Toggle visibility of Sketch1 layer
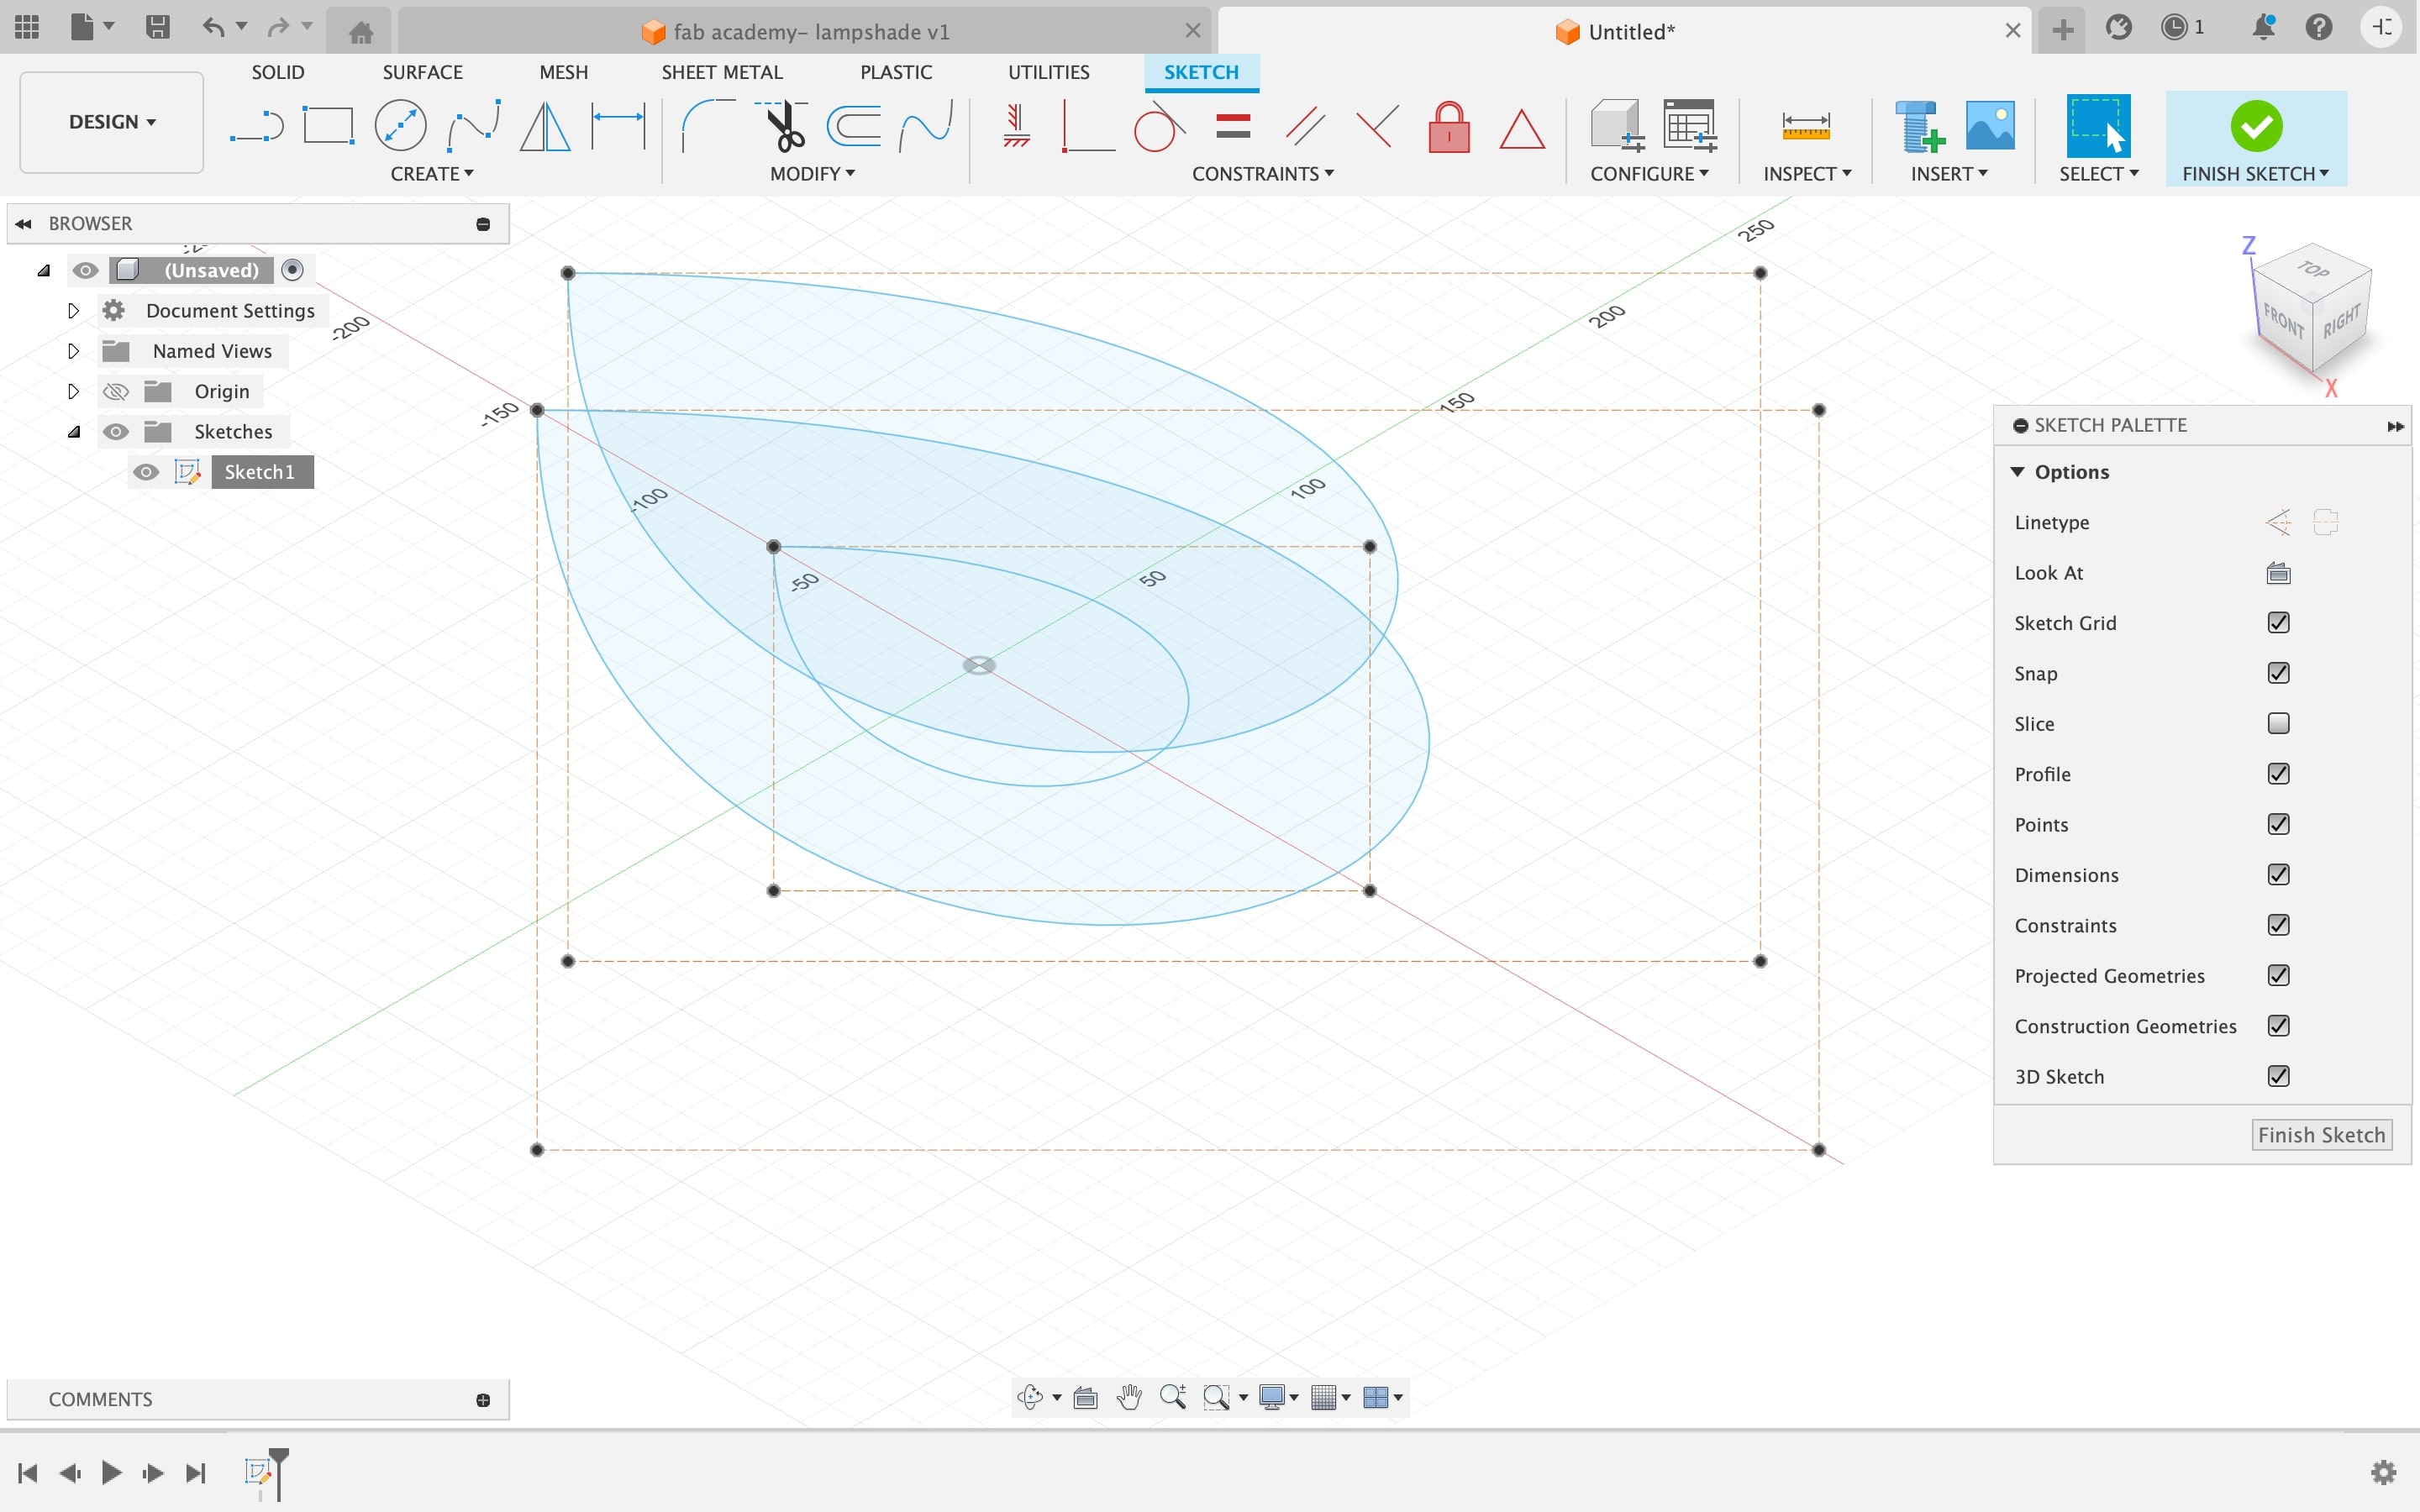 [x=146, y=472]
